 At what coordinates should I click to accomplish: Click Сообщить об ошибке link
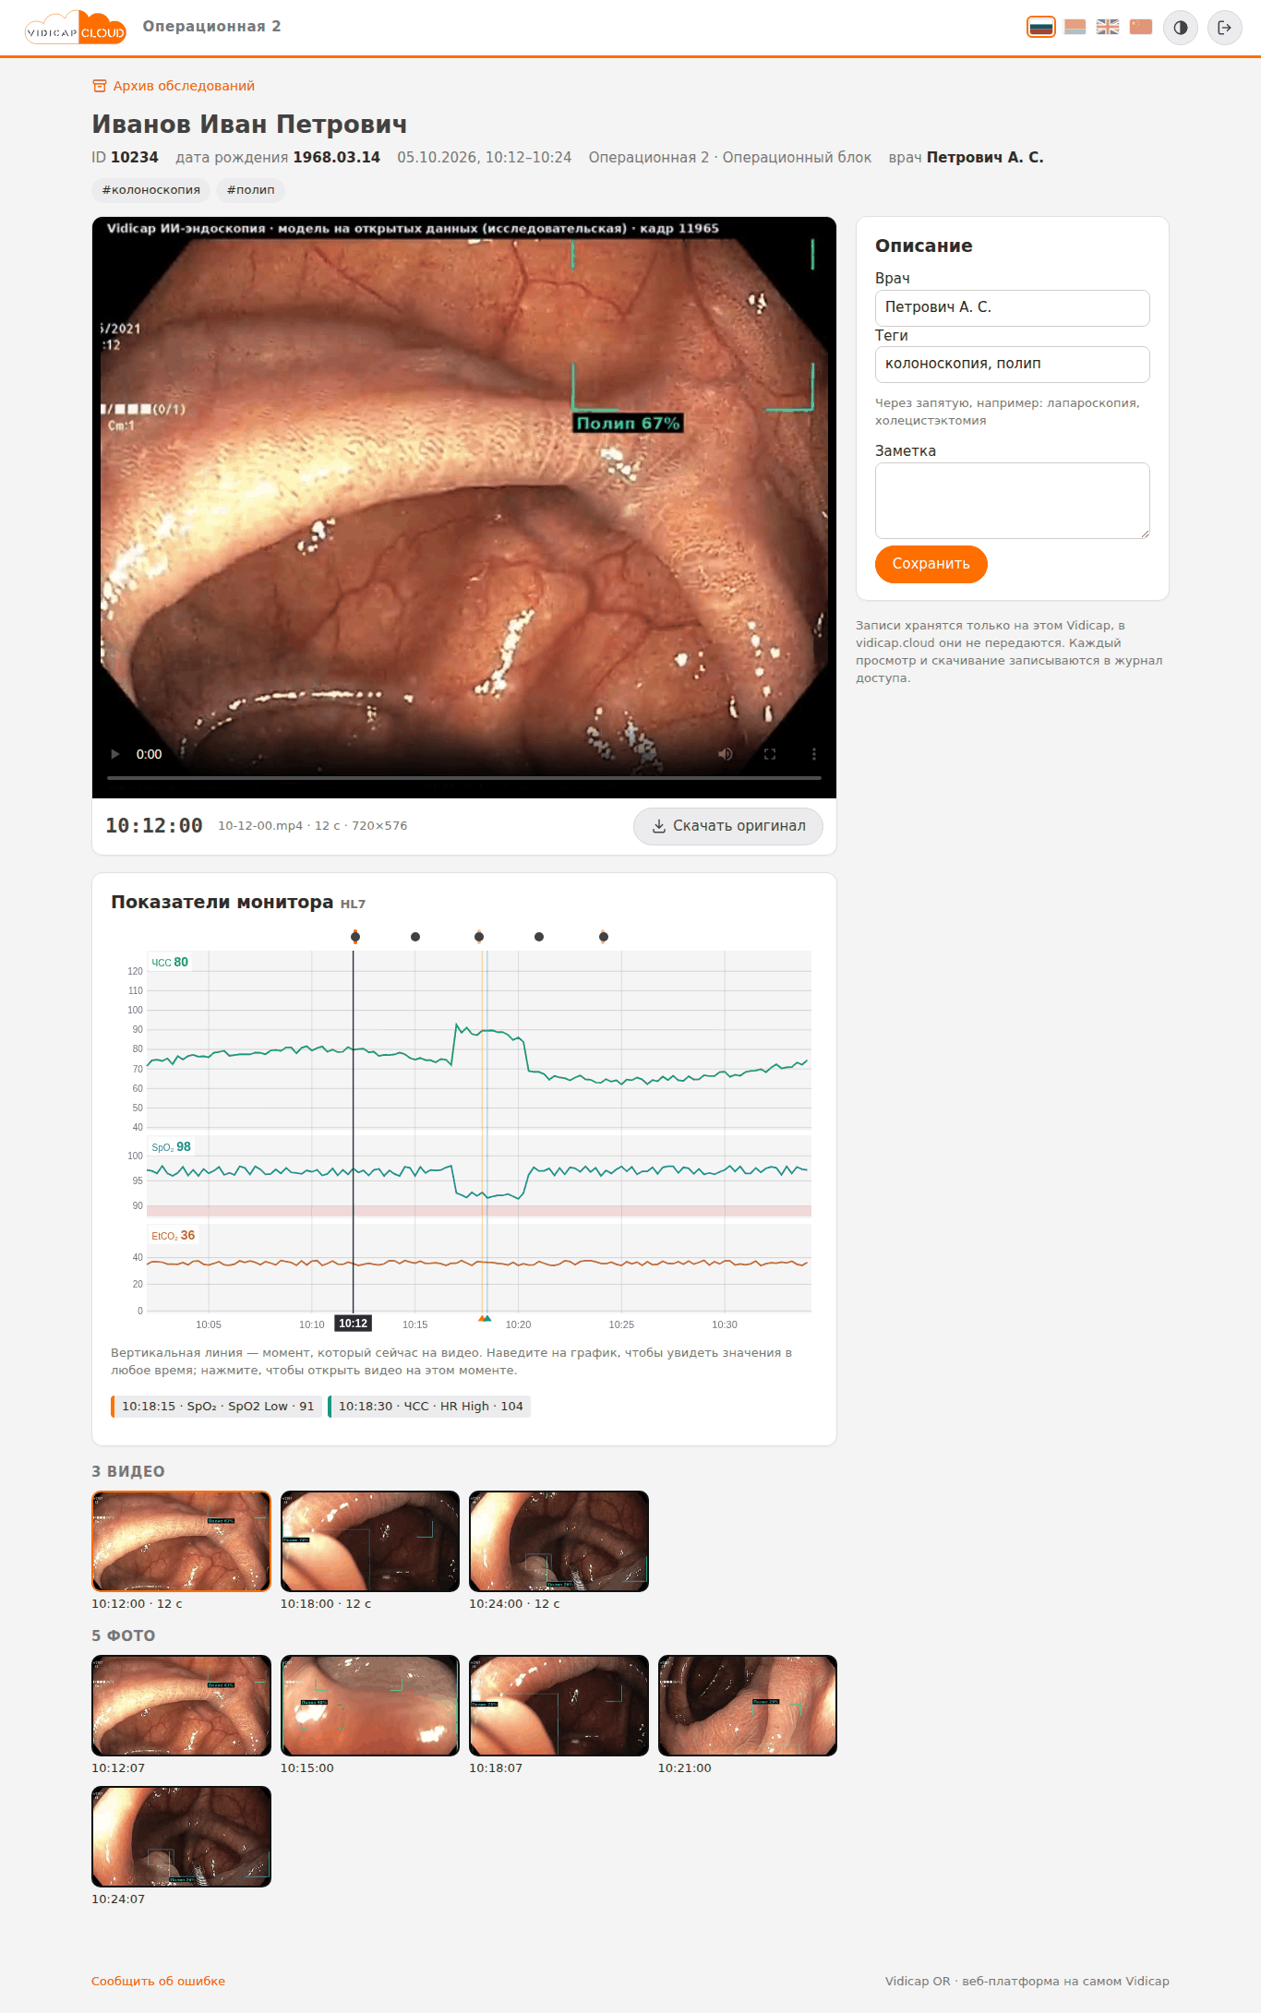tap(158, 1981)
